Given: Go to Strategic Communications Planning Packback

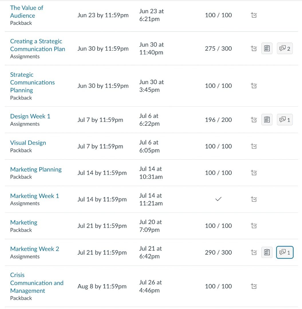Looking at the screenshot, I should [32, 82].
